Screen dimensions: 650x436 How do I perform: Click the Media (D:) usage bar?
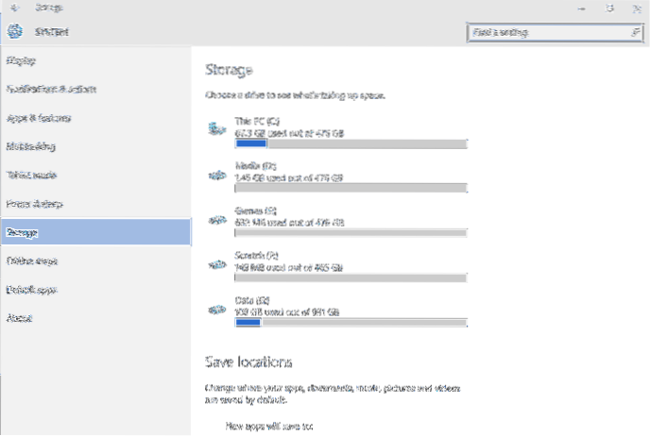tap(351, 189)
